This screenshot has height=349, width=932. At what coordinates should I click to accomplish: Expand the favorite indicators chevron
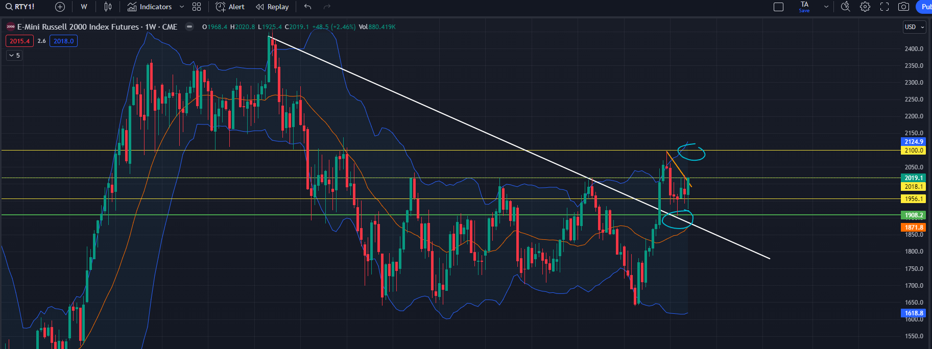tap(182, 7)
